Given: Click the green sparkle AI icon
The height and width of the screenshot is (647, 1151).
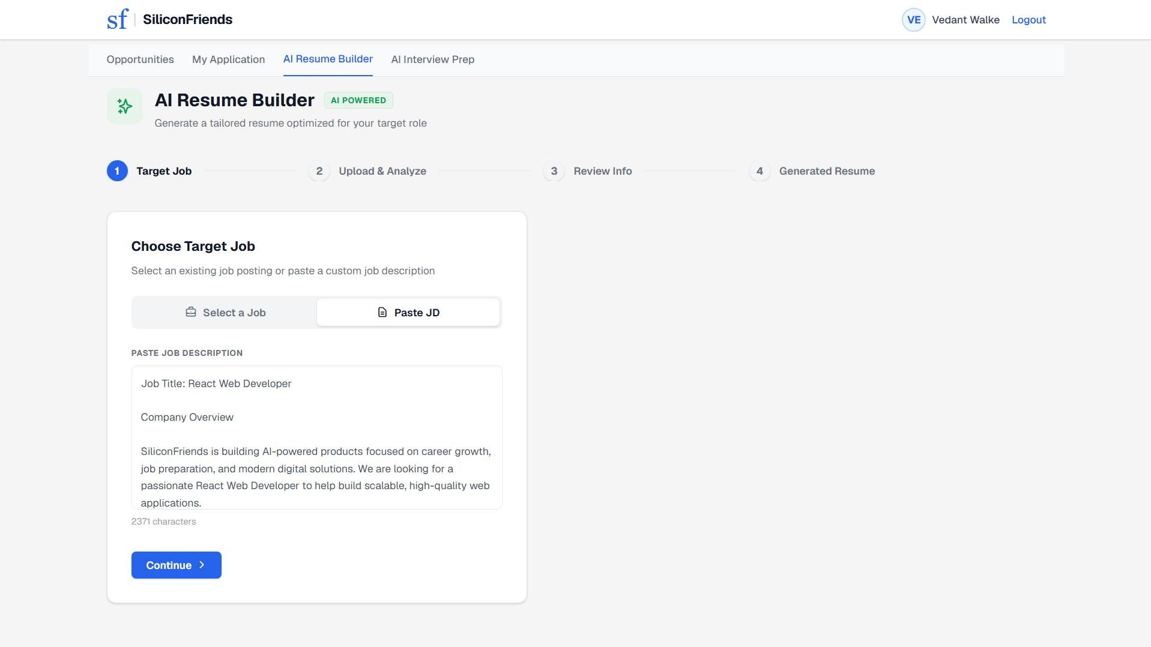Looking at the screenshot, I should 125,106.
